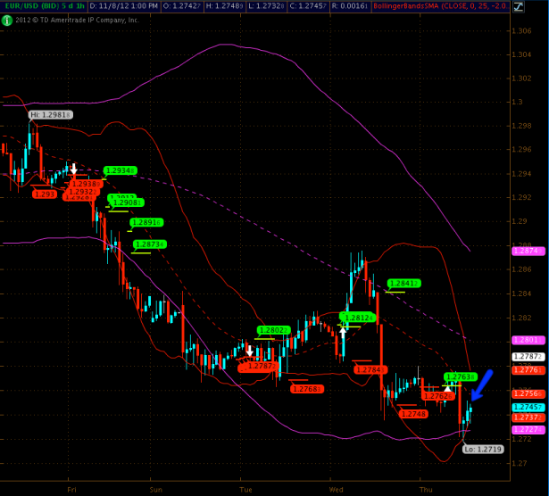Viewport: 549px width, 496px height.
Task: Select the red 1.2748 price label
Action: tap(414, 414)
